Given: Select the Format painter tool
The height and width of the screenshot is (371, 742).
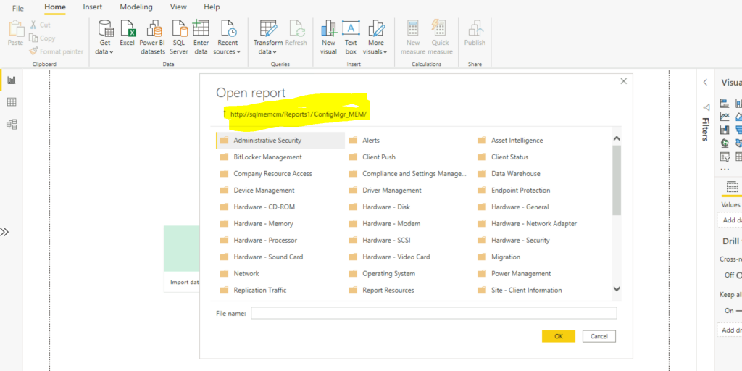Looking at the screenshot, I should tap(56, 51).
